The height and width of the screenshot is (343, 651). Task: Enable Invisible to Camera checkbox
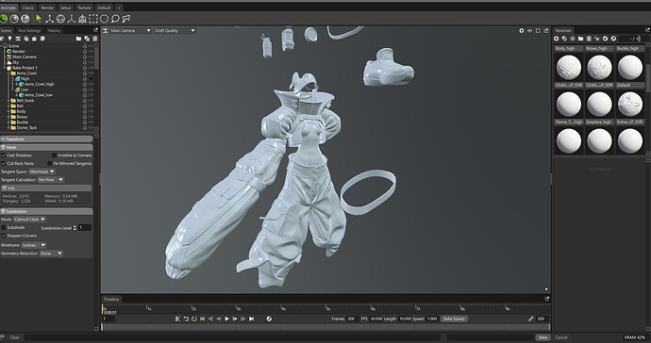[54, 155]
